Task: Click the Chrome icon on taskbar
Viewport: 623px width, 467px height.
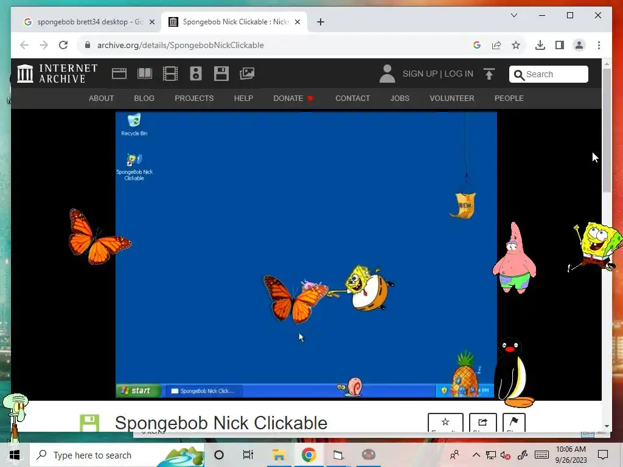Action: click(x=308, y=455)
